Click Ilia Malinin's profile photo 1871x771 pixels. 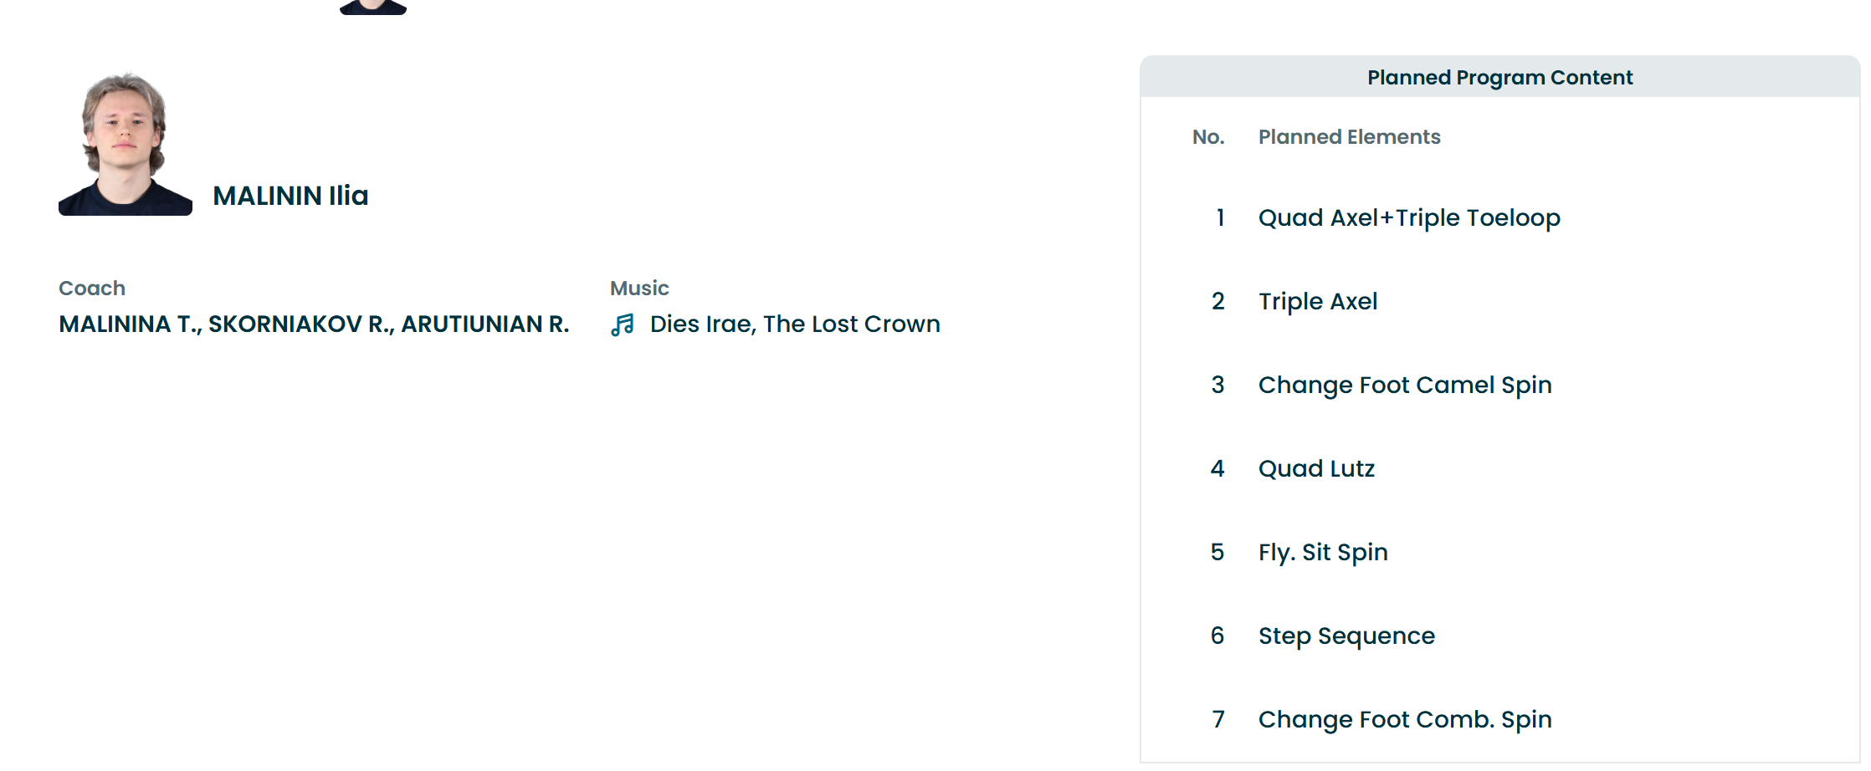(126, 144)
